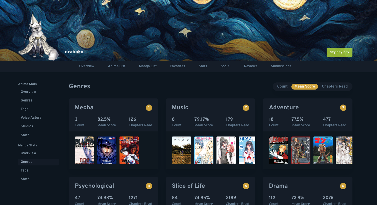Sort genres by Count
This screenshot has height=205, width=377.
point(282,86)
